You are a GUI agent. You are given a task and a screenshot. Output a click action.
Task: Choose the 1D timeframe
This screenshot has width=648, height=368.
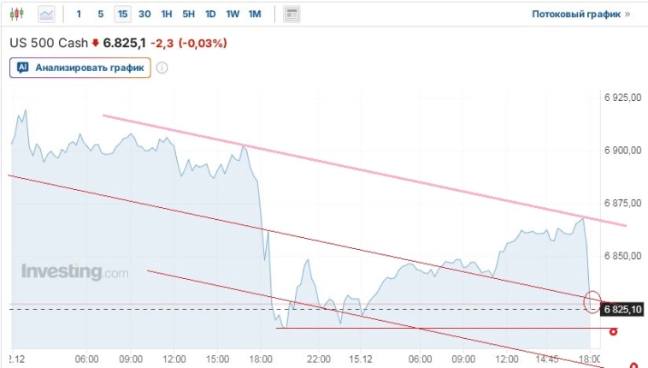(x=210, y=14)
